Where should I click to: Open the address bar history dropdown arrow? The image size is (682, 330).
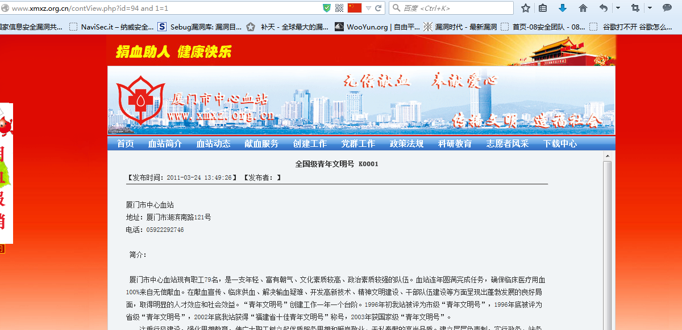[368, 9]
